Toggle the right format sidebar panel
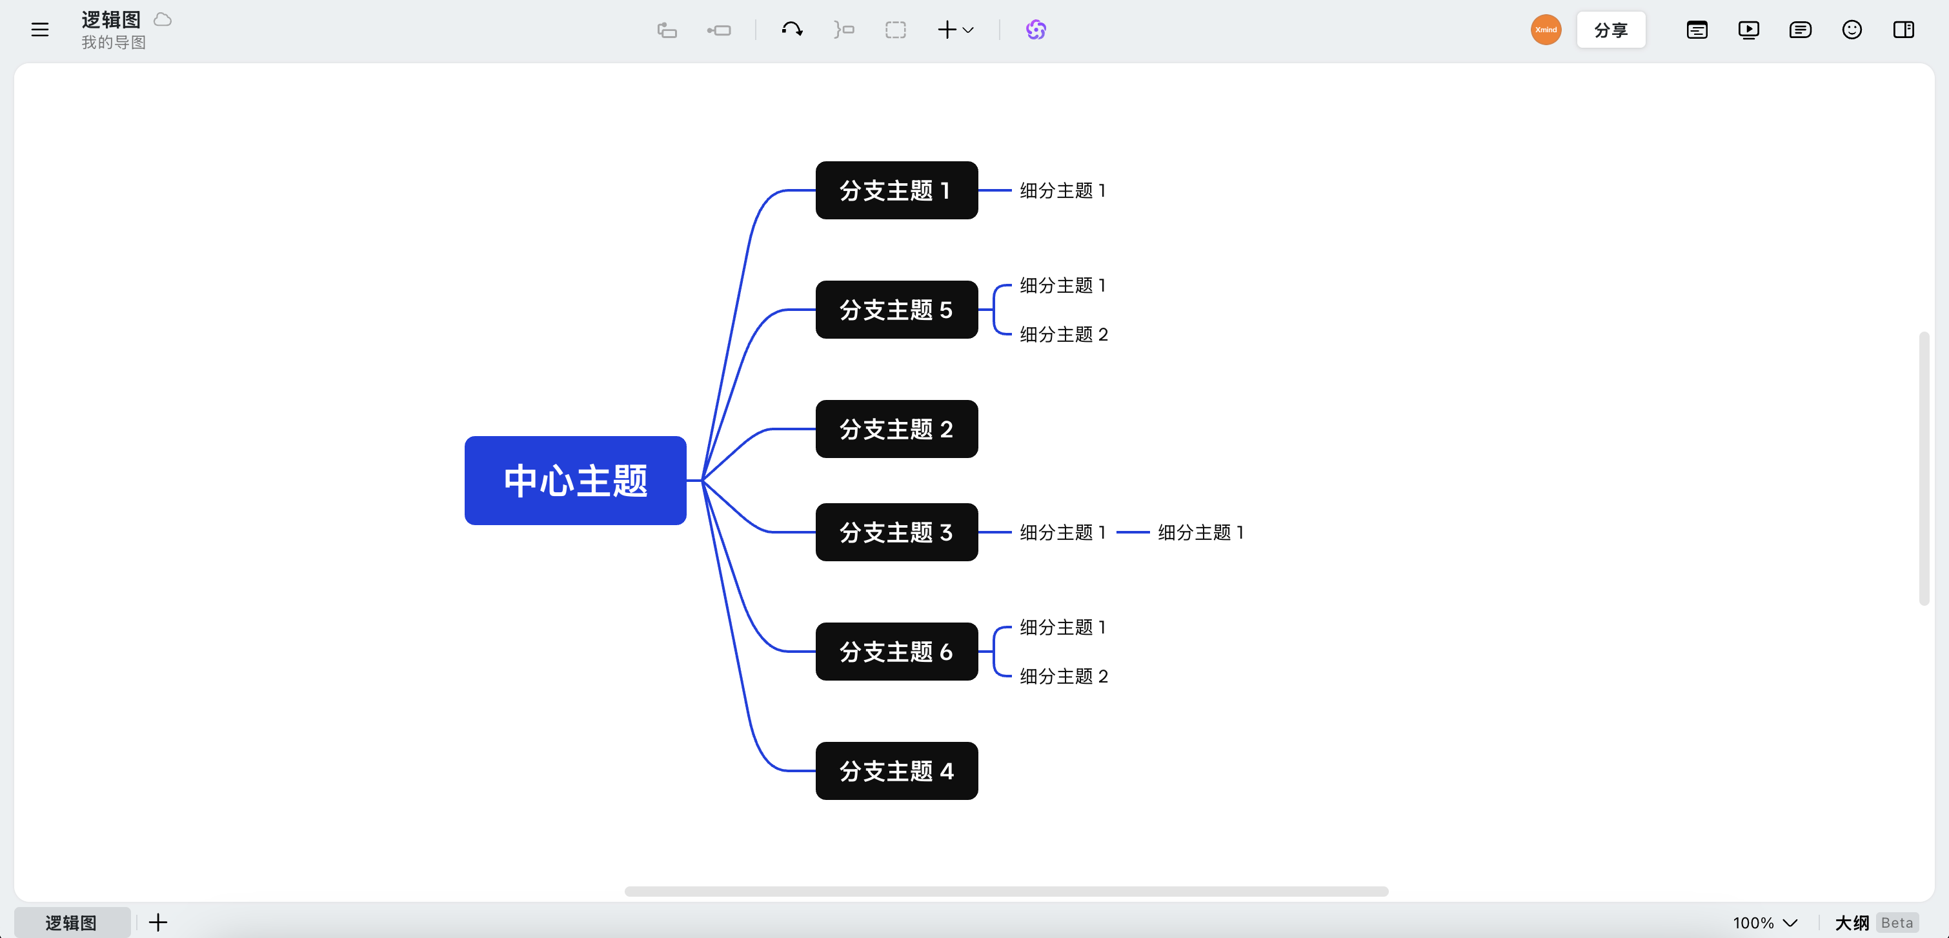This screenshot has width=1949, height=938. click(1904, 30)
